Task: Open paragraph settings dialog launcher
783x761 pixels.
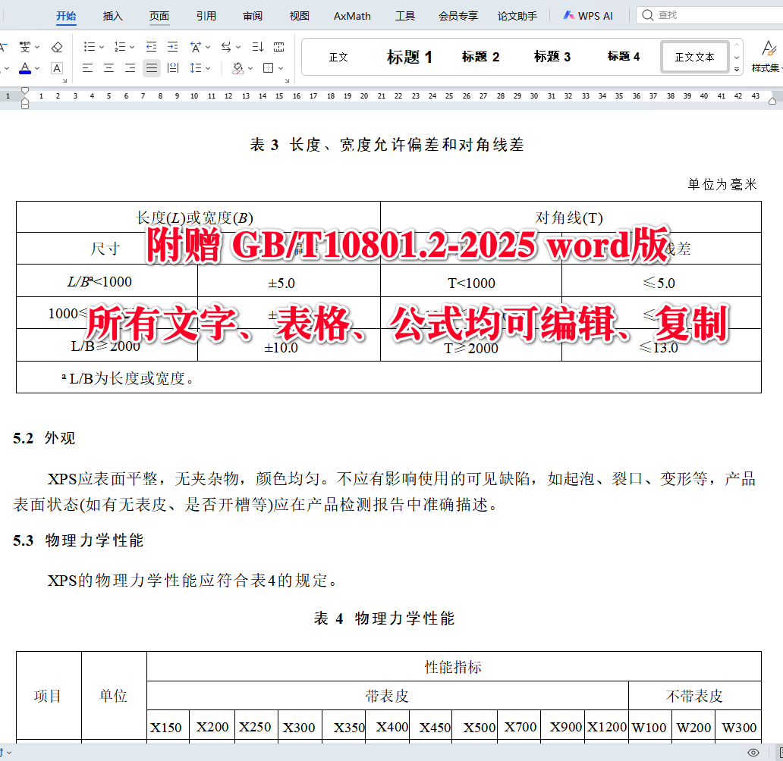Action: (287, 80)
